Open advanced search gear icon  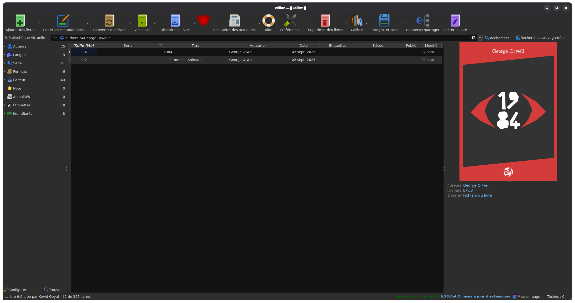[62, 38]
